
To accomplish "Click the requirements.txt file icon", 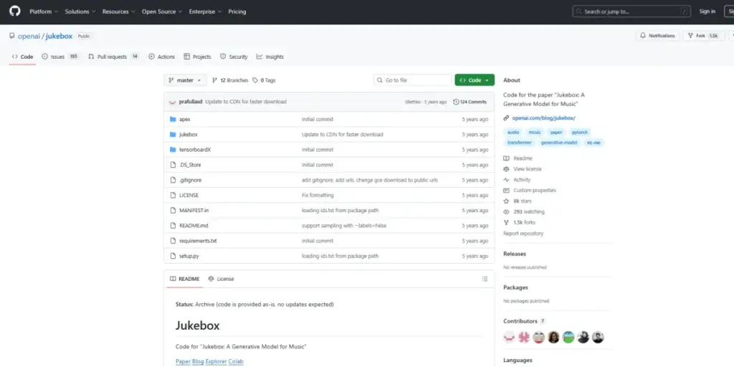I will click(x=173, y=241).
